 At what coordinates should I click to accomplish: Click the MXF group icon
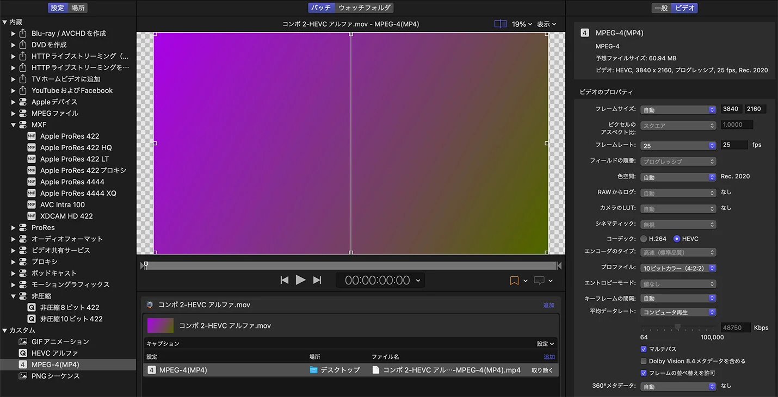pos(23,125)
